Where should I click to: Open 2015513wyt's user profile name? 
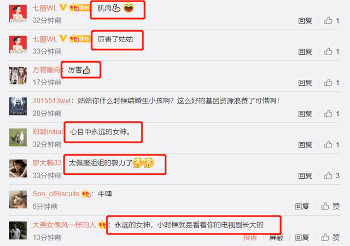click(x=51, y=101)
